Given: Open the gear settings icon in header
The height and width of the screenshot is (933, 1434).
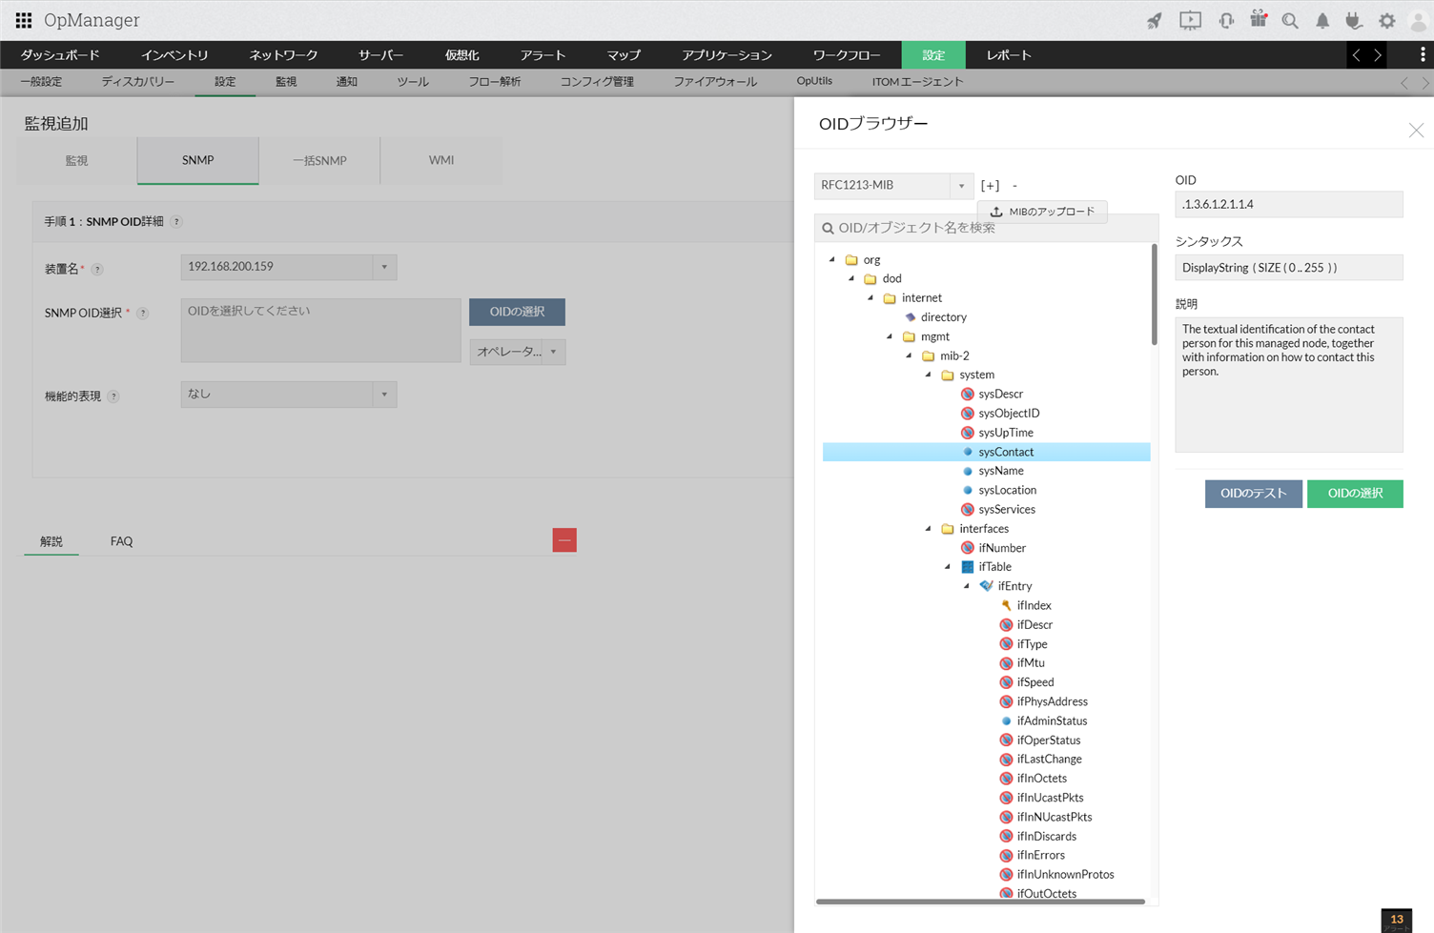Looking at the screenshot, I should point(1387,21).
